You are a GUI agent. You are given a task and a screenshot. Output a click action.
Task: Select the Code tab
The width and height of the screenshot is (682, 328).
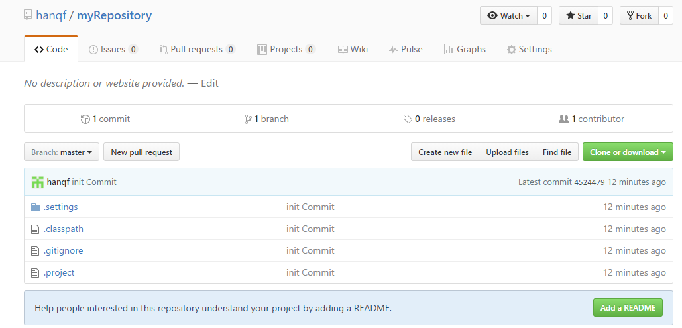51,50
